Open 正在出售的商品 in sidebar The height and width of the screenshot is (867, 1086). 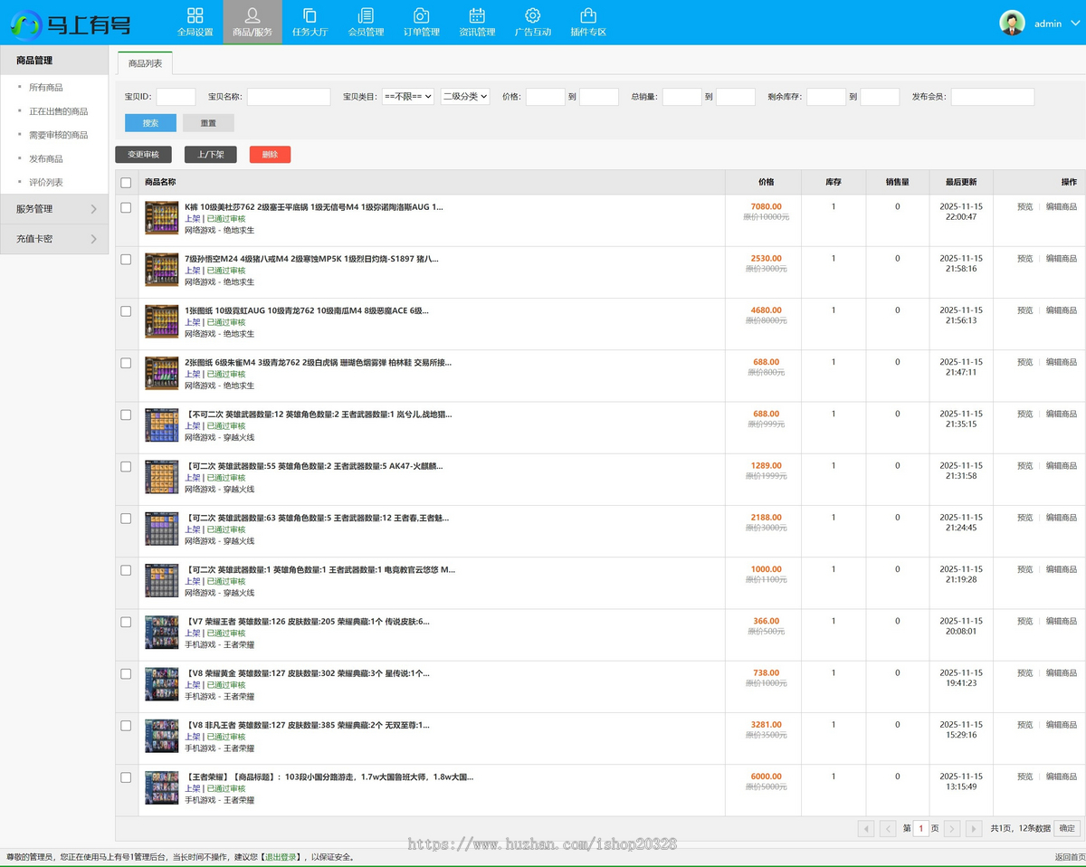[59, 111]
